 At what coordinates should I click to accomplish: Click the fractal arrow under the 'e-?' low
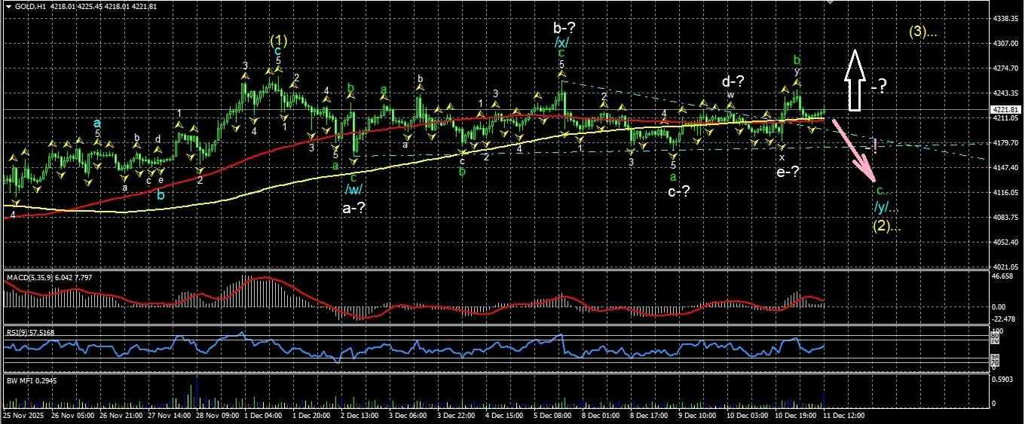tap(782, 147)
